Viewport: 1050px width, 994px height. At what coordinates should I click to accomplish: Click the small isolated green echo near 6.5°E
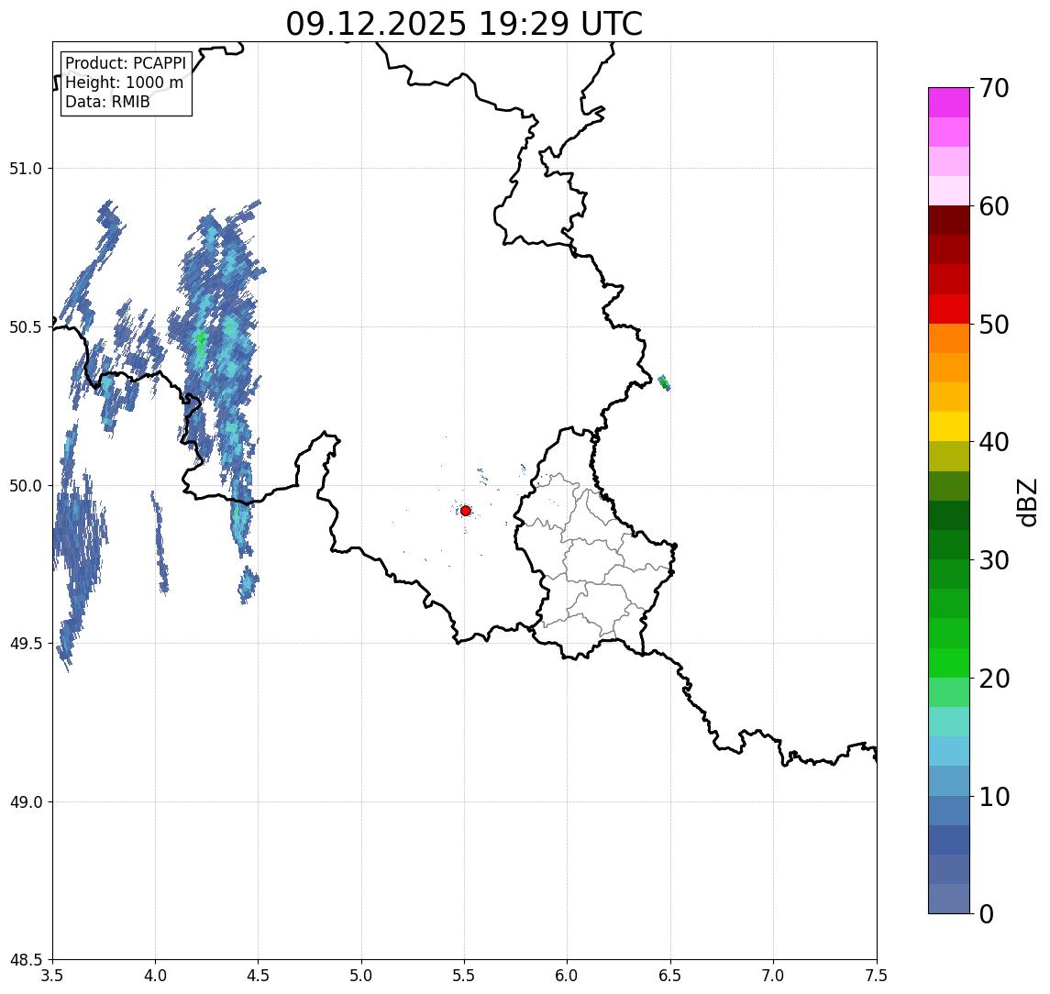click(x=664, y=383)
